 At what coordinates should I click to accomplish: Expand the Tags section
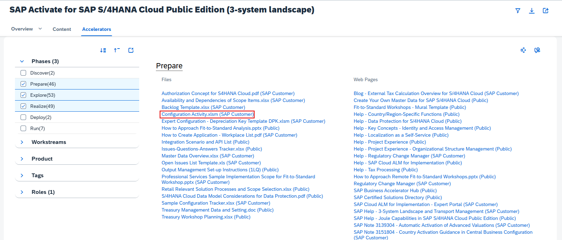click(x=22, y=175)
